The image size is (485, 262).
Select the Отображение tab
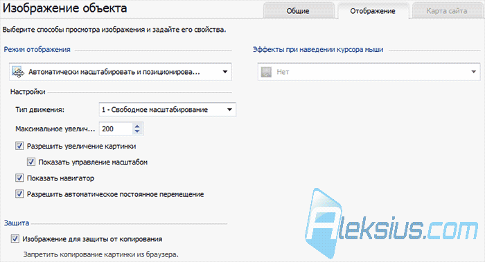tap(373, 11)
